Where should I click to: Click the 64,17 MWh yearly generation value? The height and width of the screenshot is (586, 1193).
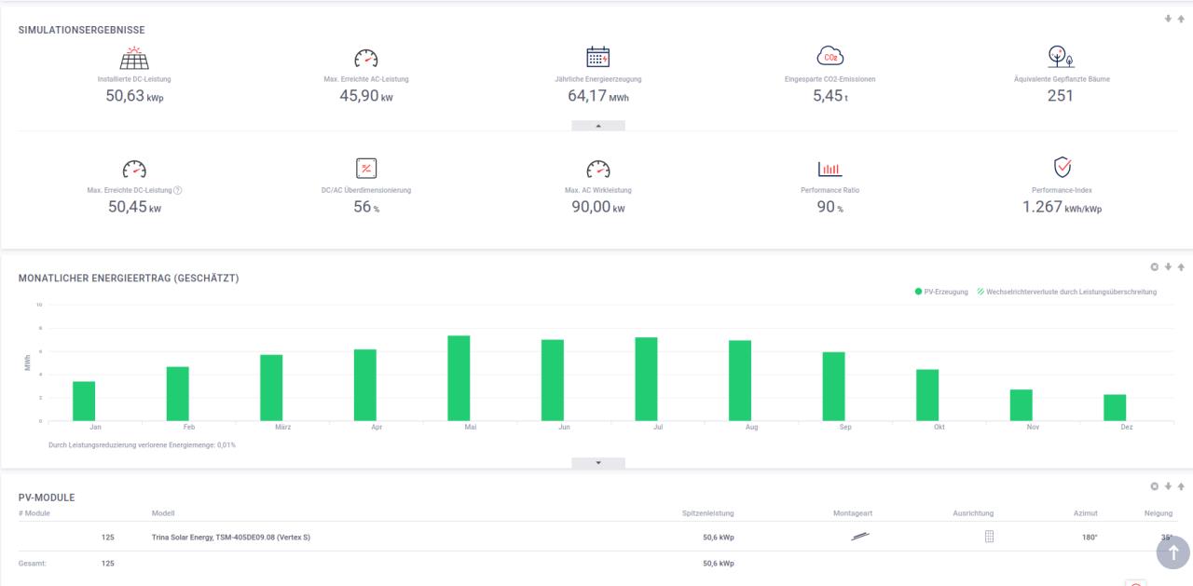[597, 95]
